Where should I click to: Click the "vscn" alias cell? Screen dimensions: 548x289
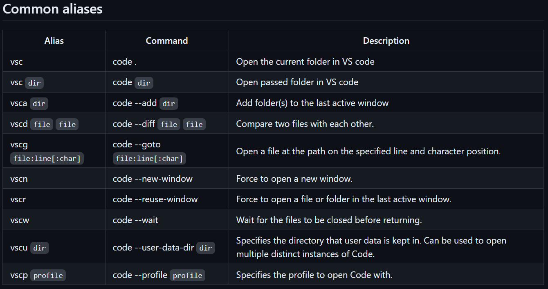click(19, 179)
